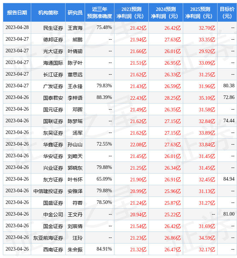
Task: Click researcher 邓晖
Action: point(78,110)
